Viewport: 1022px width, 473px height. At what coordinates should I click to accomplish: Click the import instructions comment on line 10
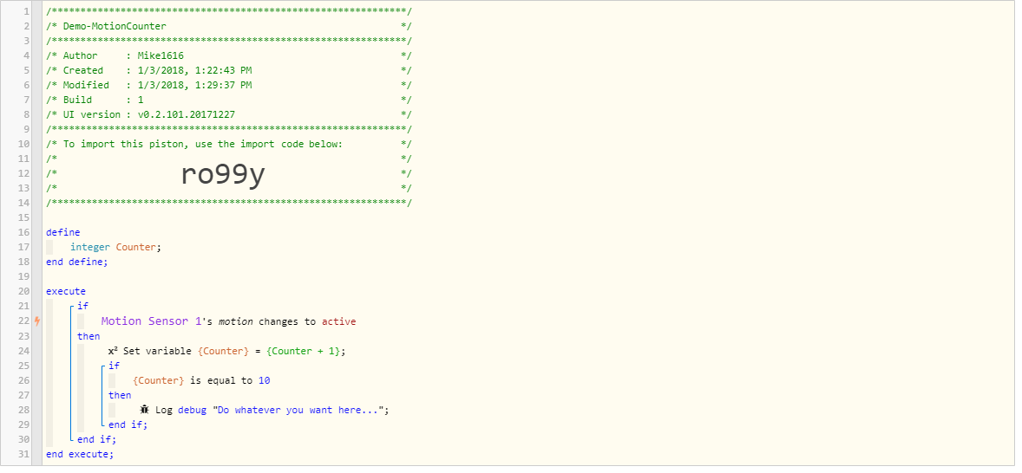229,144
